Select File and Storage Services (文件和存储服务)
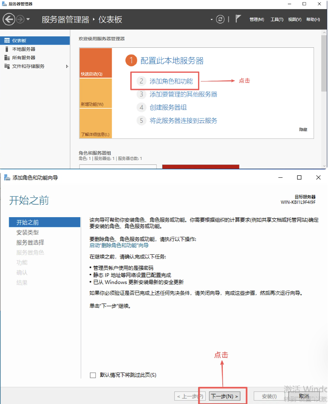Viewport: 328px width, 404px height. [x=28, y=66]
